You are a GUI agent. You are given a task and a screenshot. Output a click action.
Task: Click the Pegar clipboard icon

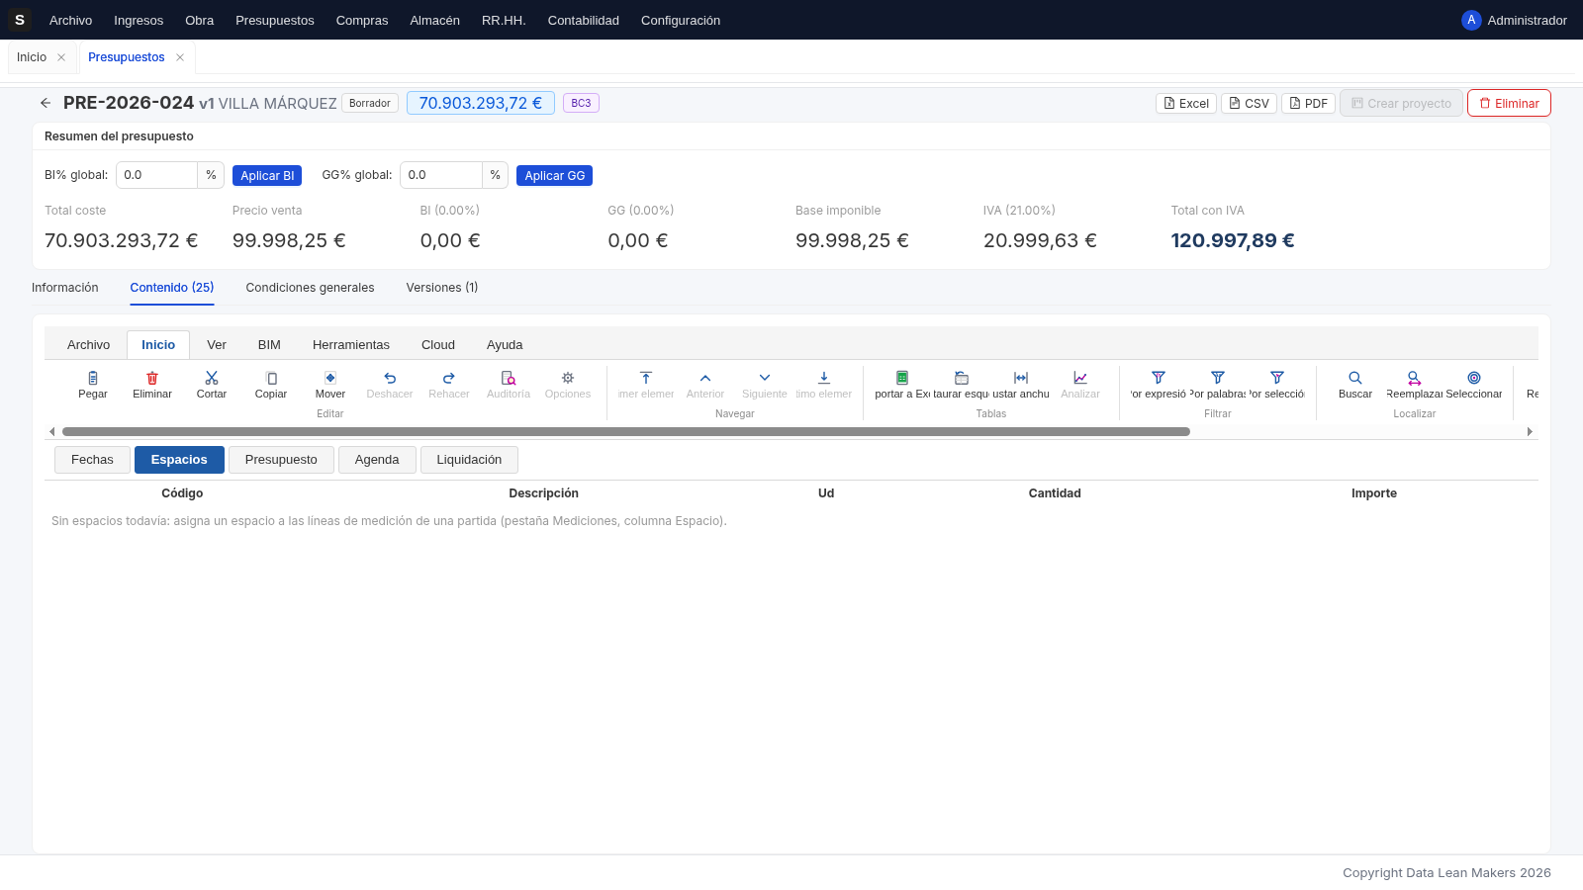[93, 378]
